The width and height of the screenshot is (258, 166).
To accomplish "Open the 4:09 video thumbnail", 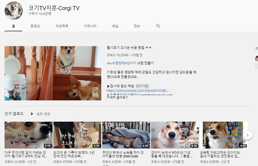I will (224, 135).
